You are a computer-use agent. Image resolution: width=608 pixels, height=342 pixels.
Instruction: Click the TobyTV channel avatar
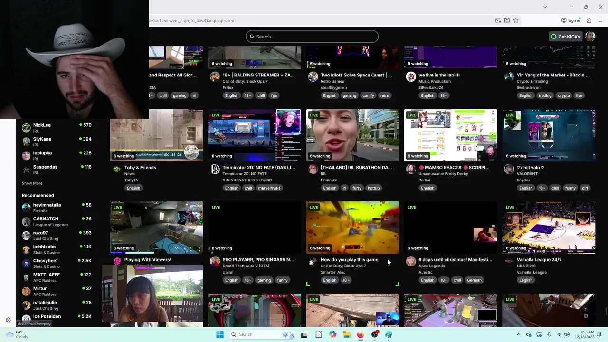coord(117,170)
